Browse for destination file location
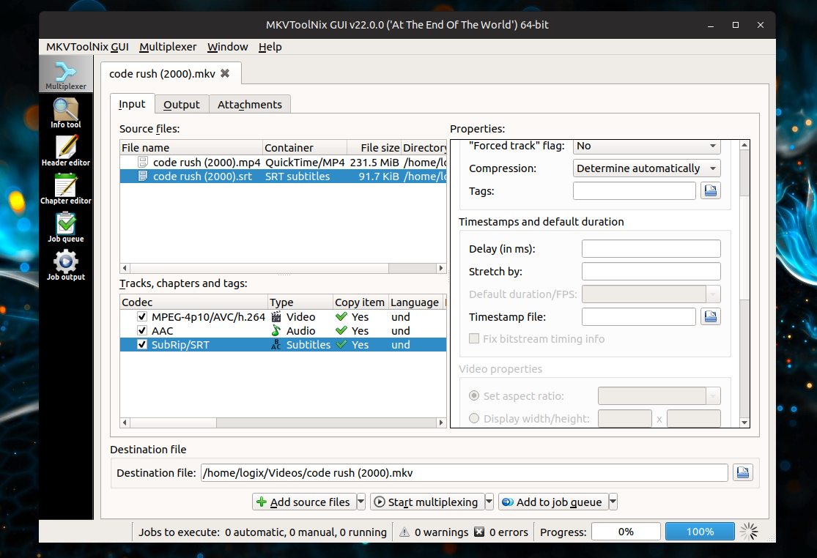 click(742, 472)
